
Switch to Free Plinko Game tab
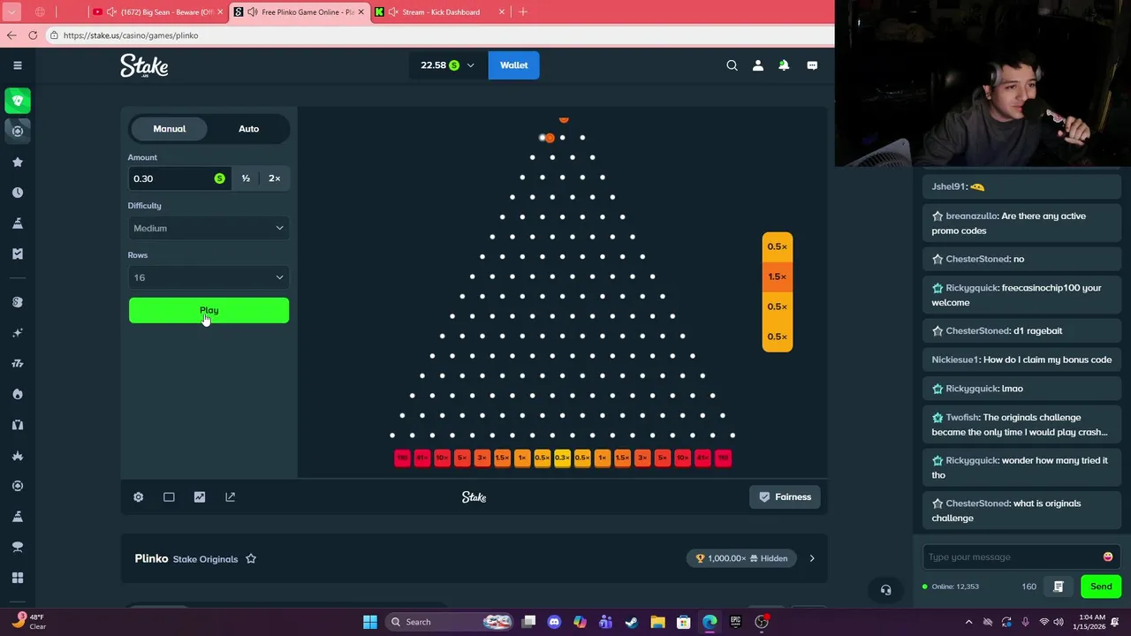pyautogui.click(x=299, y=12)
